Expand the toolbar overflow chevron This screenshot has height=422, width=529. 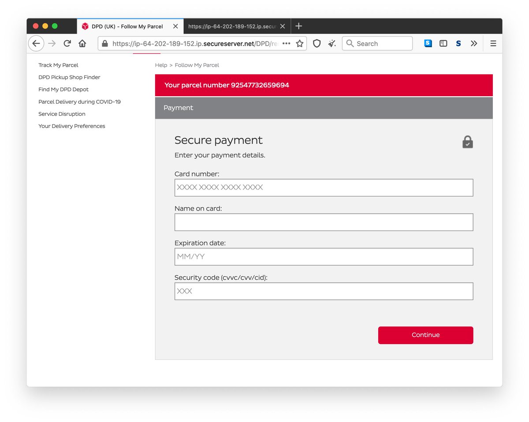pos(474,43)
